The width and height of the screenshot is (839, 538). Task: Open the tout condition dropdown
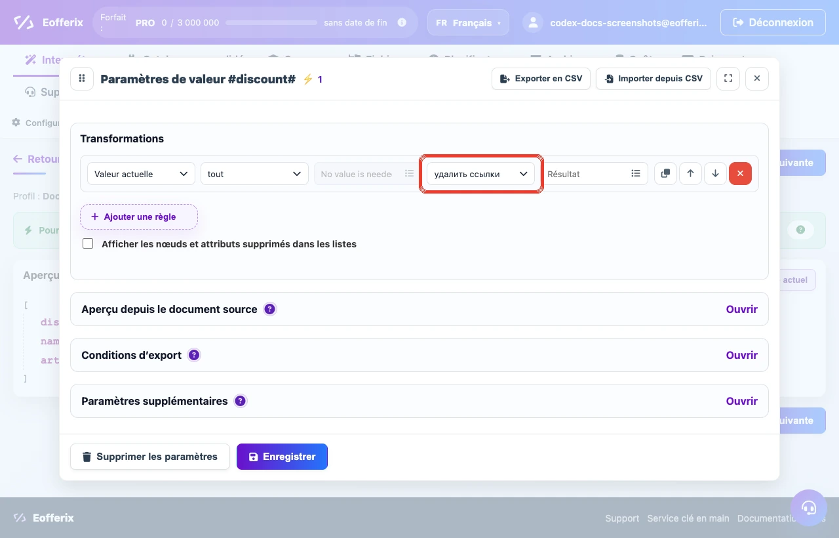(254, 174)
